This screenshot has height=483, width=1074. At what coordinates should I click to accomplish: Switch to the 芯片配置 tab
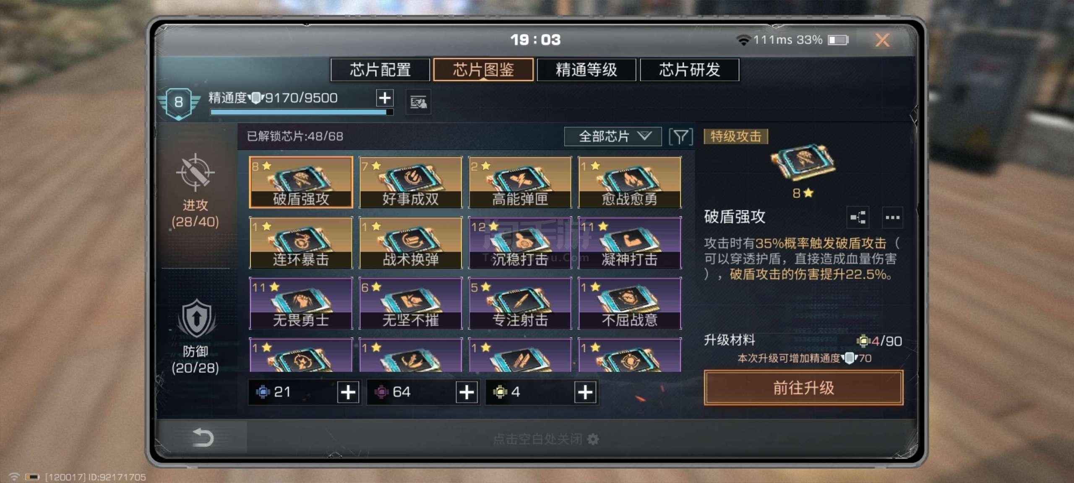pyautogui.click(x=381, y=70)
